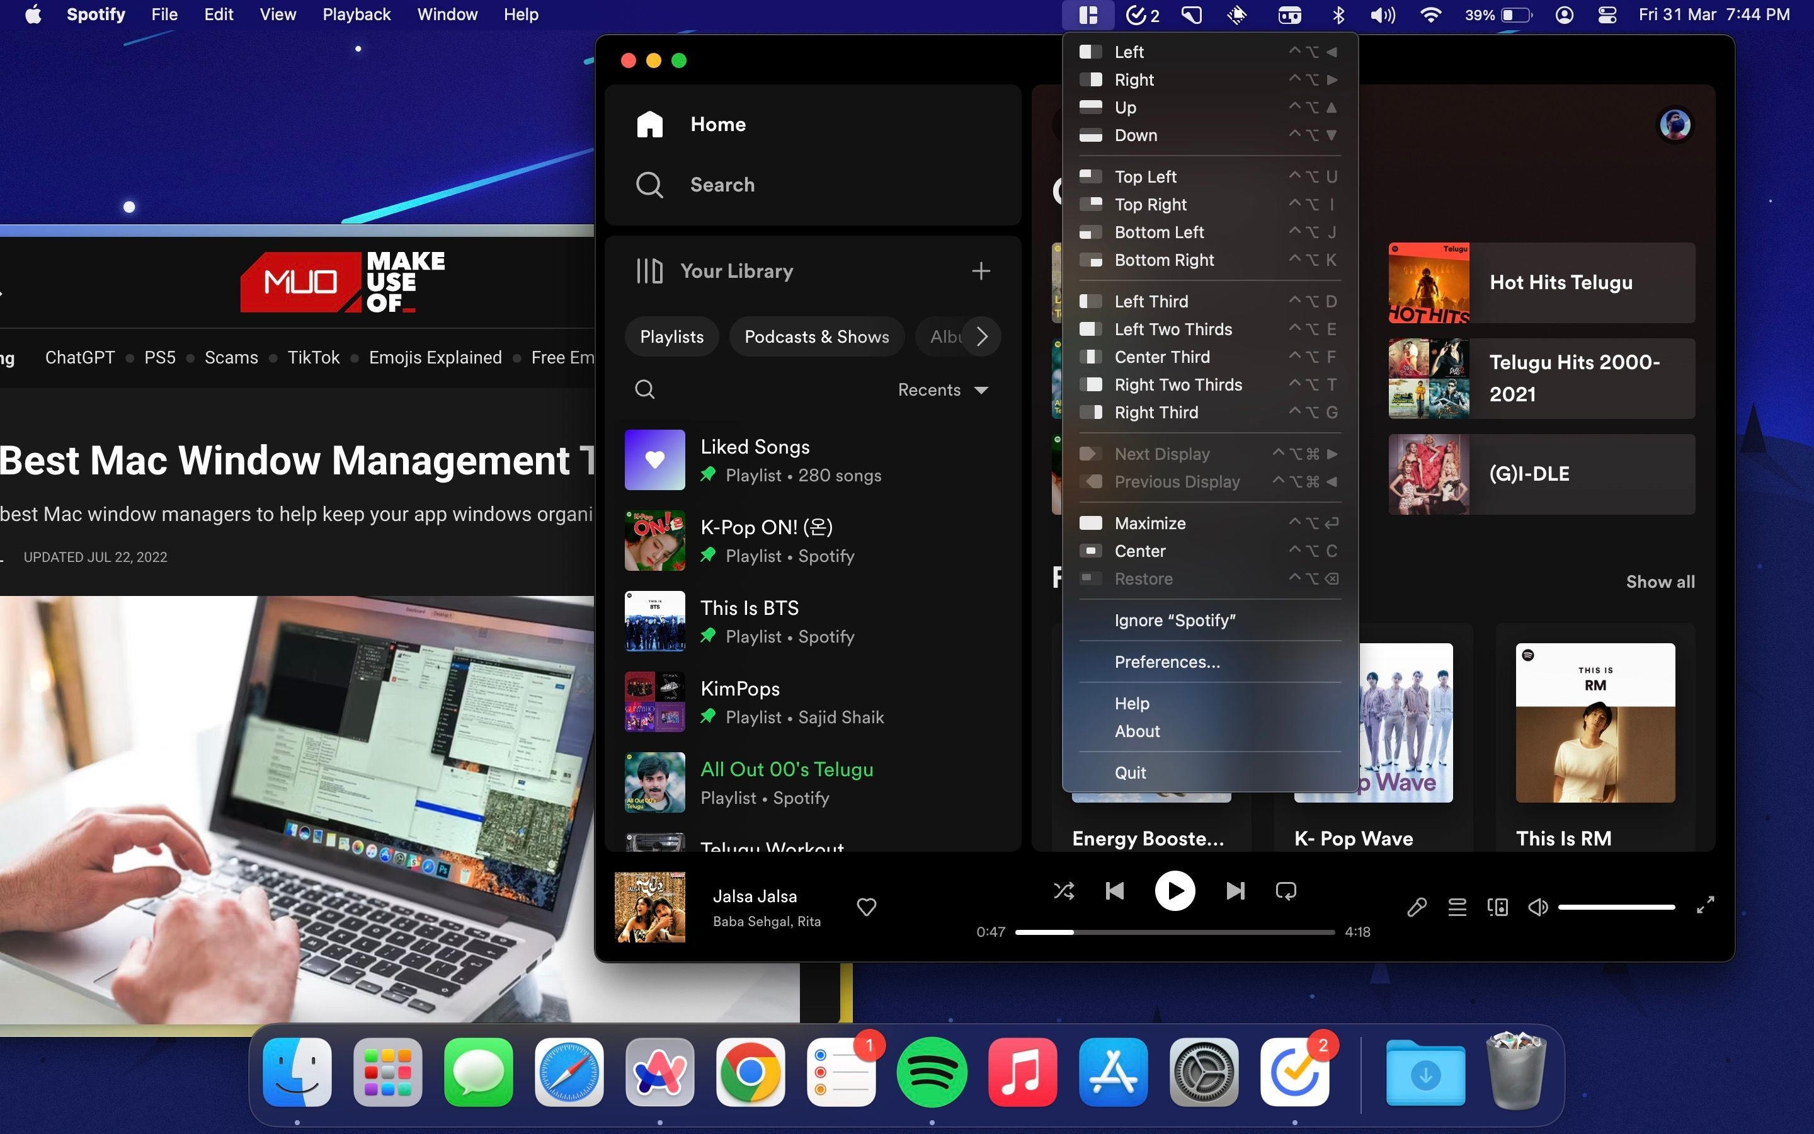Open the Recents sort dropdown

coord(943,390)
